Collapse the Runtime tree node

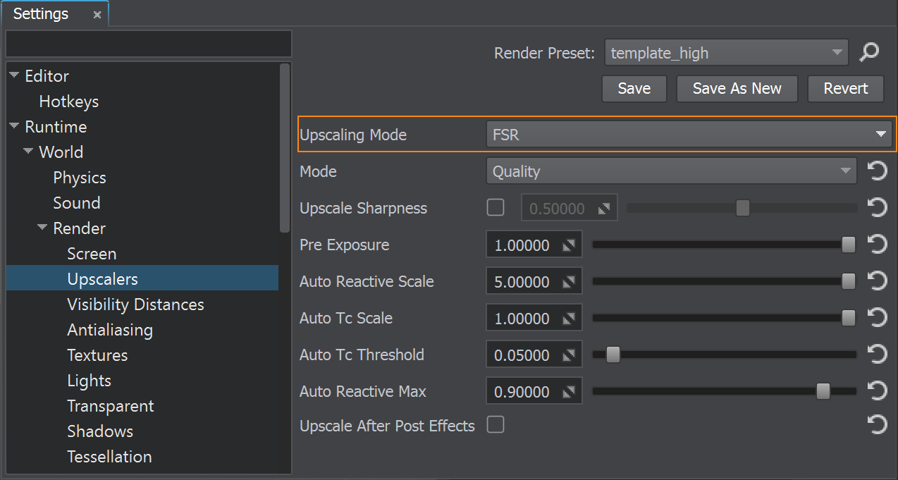point(14,126)
